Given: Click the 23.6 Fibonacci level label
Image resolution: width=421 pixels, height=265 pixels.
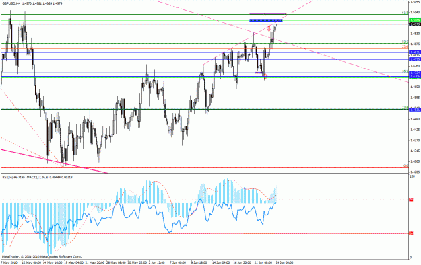Looking at the screenshot, I should click(x=405, y=108).
